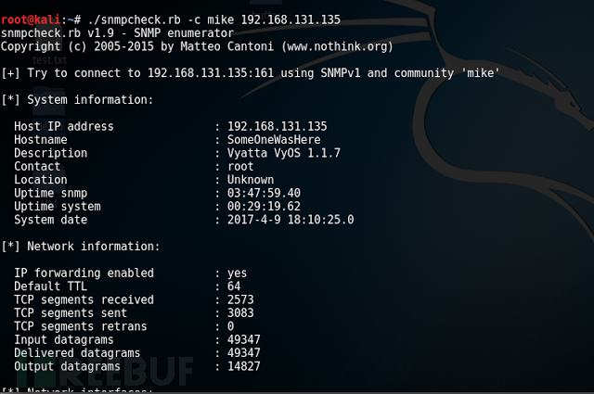Image resolution: width=594 pixels, height=394 pixels.
Task: Click the Network information section header
Action: (80, 247)
